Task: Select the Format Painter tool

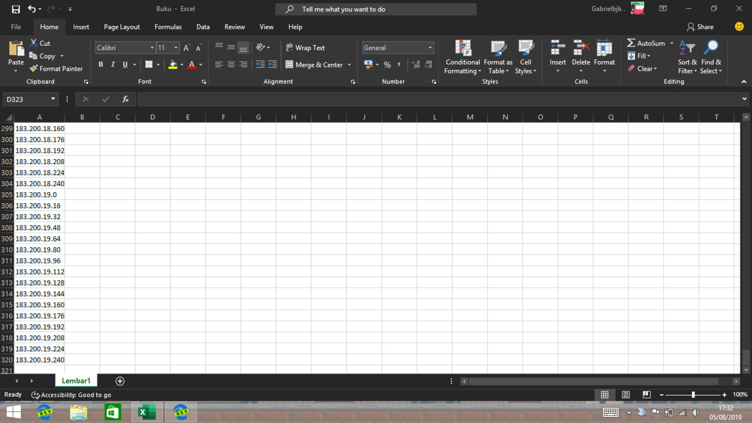Action: coord(56,69)
